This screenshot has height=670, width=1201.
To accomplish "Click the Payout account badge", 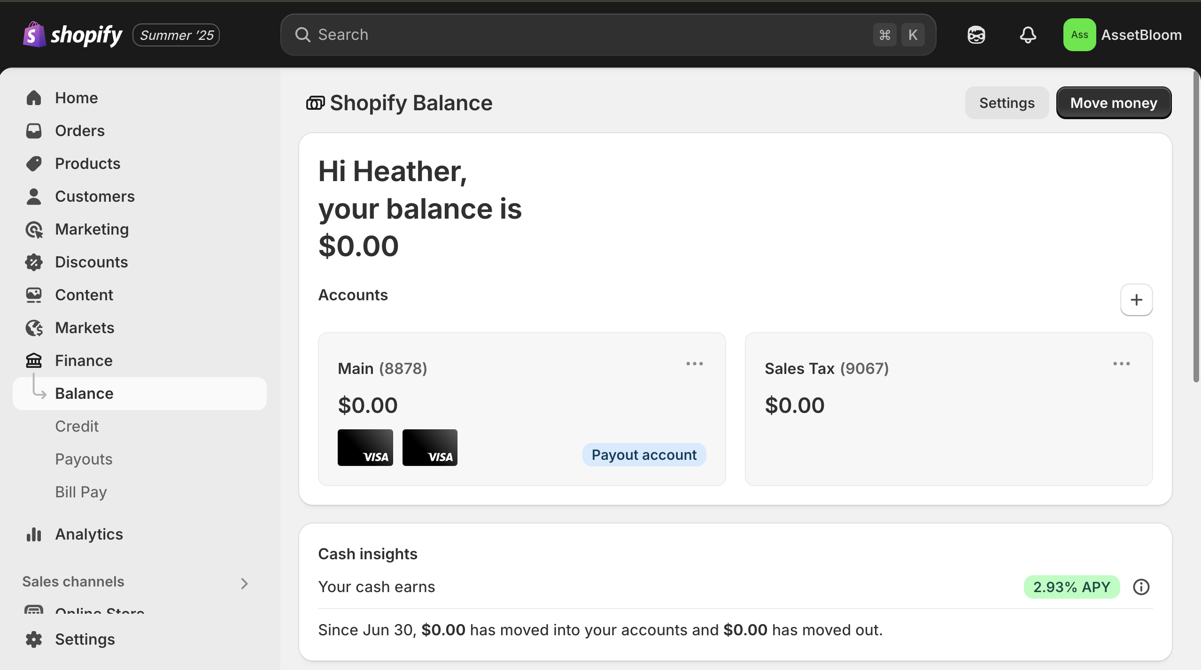I will 644,455.
